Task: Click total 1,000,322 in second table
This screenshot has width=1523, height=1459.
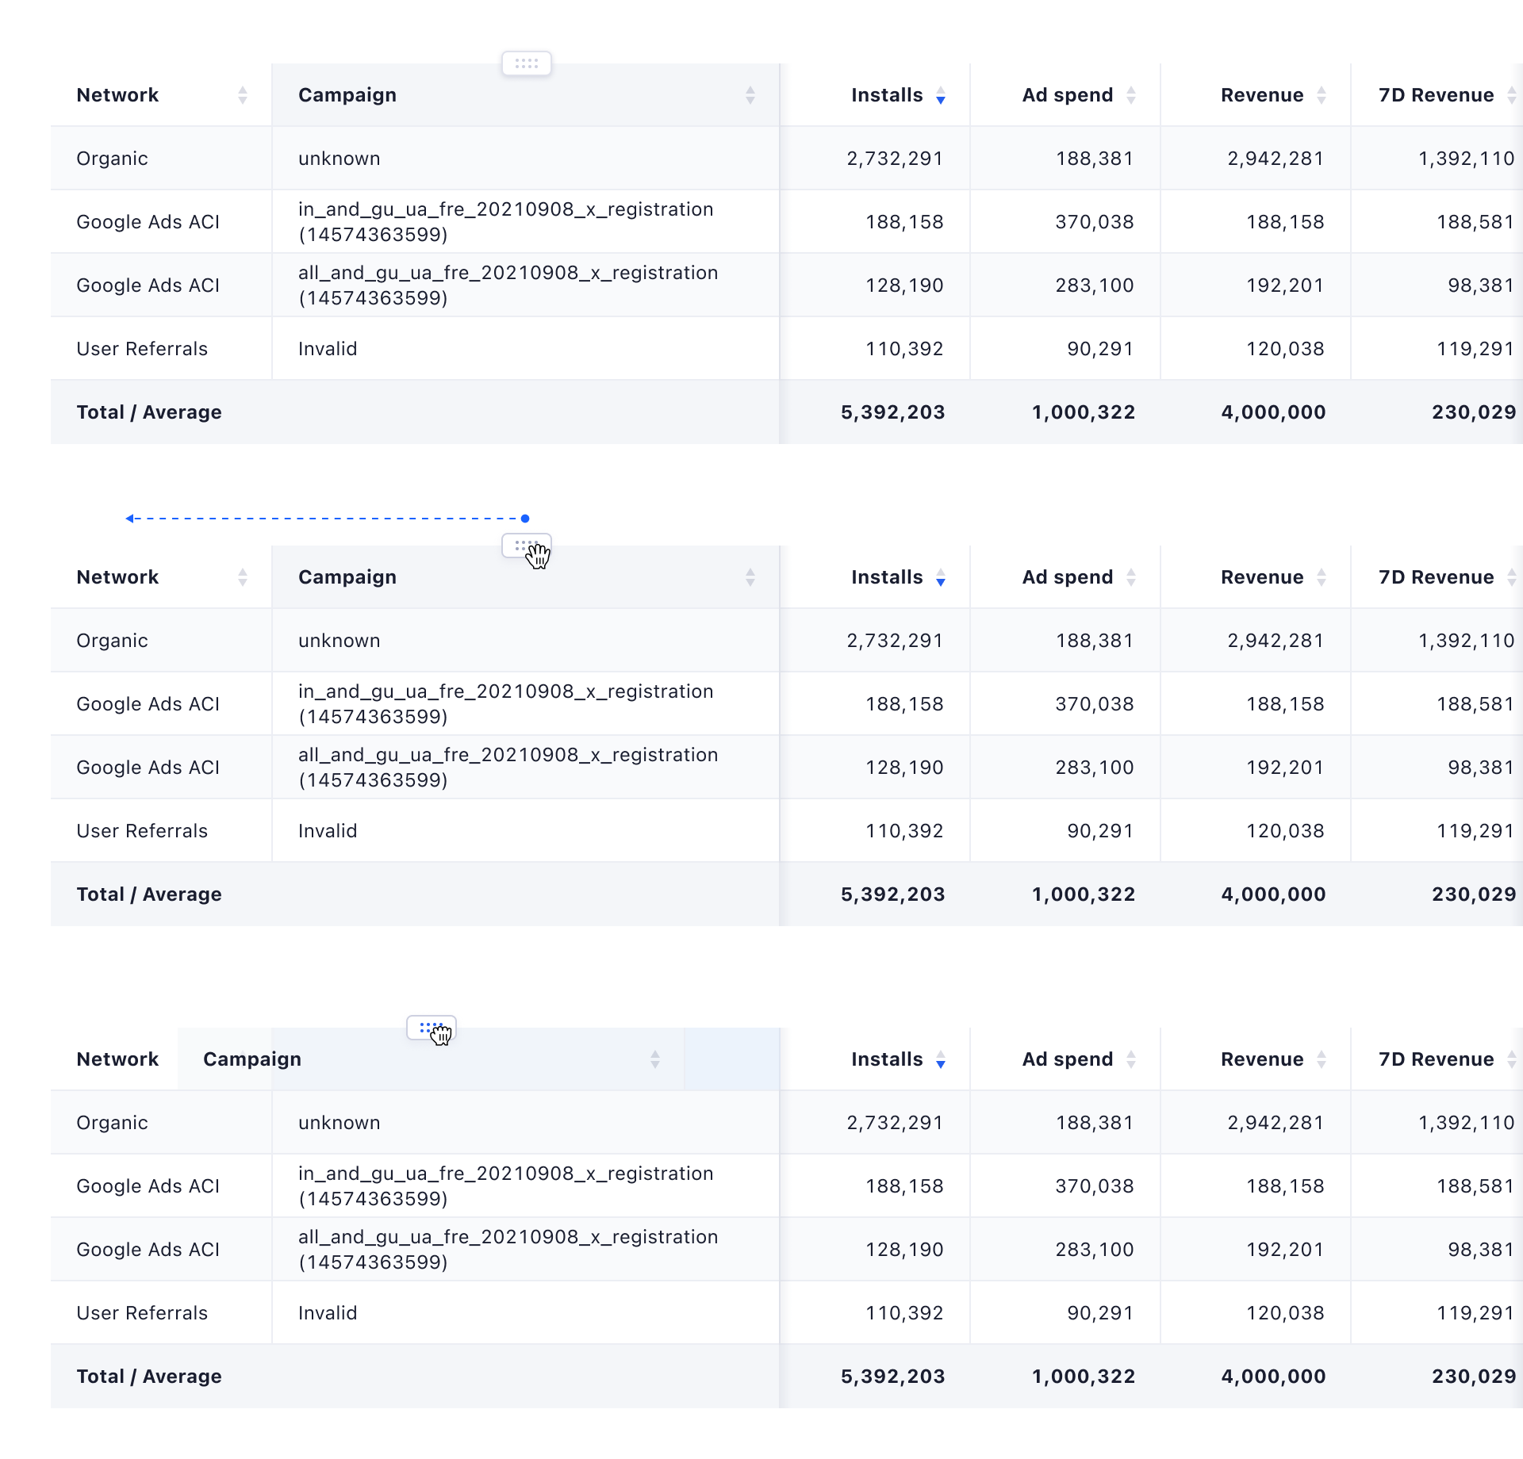Action: click(1084, 894)
